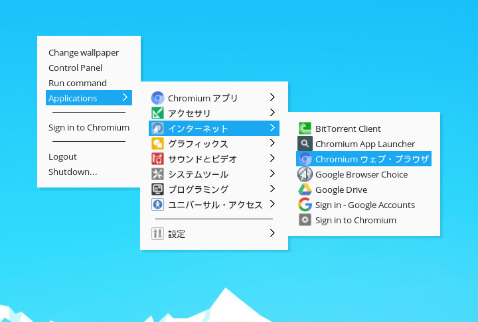
Task: Expand the サウンドとビデオ submenu chevron
Action: [x=272, y=158]
